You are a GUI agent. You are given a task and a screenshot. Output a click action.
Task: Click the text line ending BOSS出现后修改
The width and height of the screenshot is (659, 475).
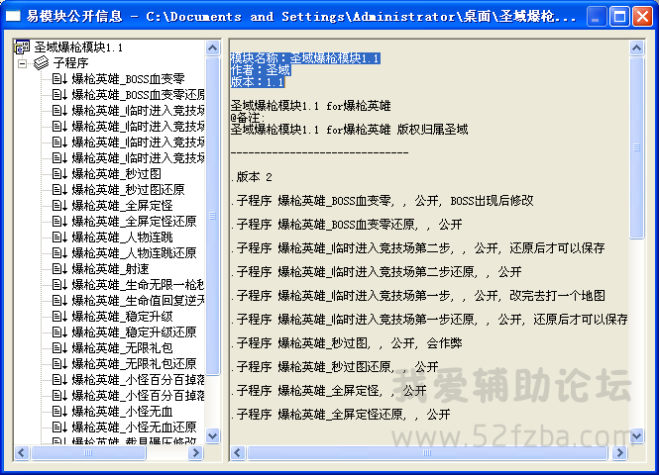(x=383, y=201)
